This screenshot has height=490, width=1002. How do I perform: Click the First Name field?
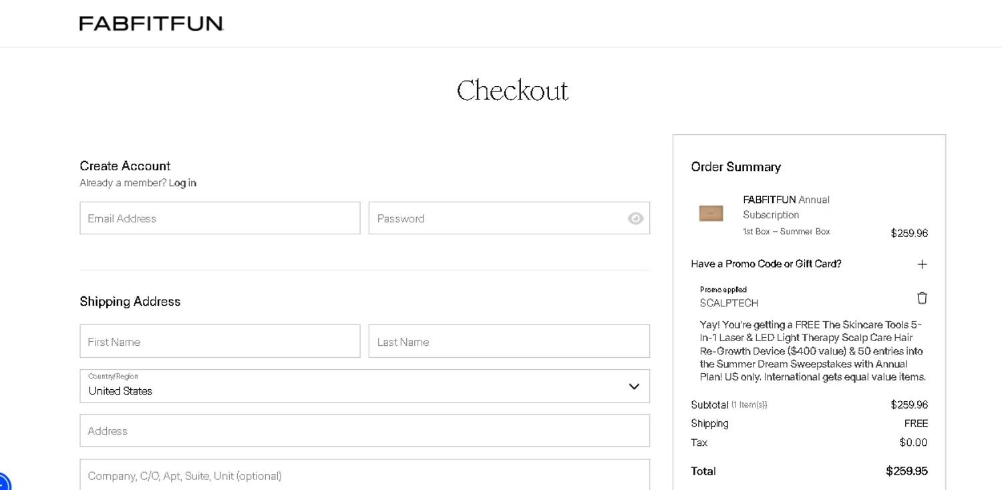point(220,341)
